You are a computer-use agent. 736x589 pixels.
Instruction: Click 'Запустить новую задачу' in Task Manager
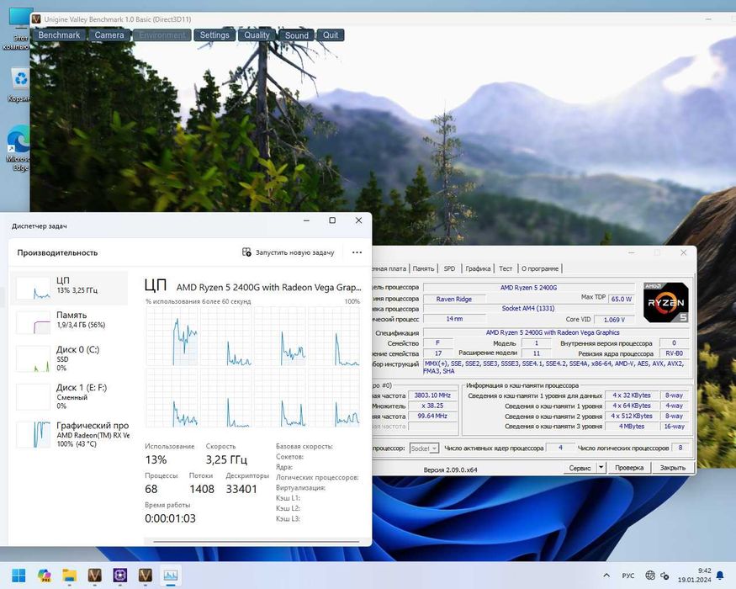tap(289, 252)
